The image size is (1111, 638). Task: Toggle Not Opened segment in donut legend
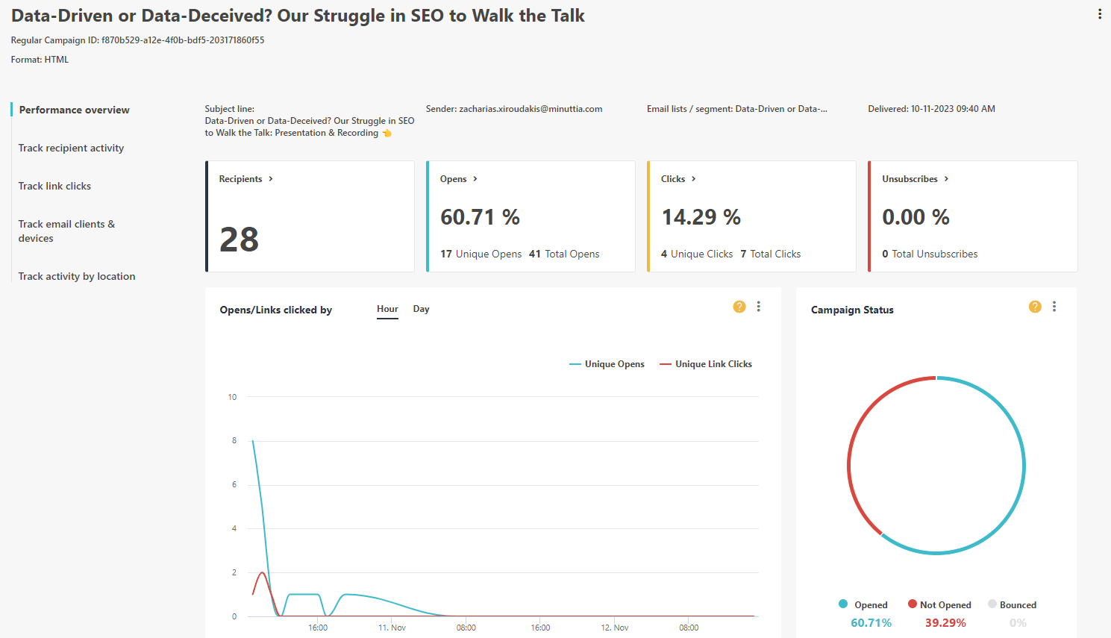click(939, 604)
